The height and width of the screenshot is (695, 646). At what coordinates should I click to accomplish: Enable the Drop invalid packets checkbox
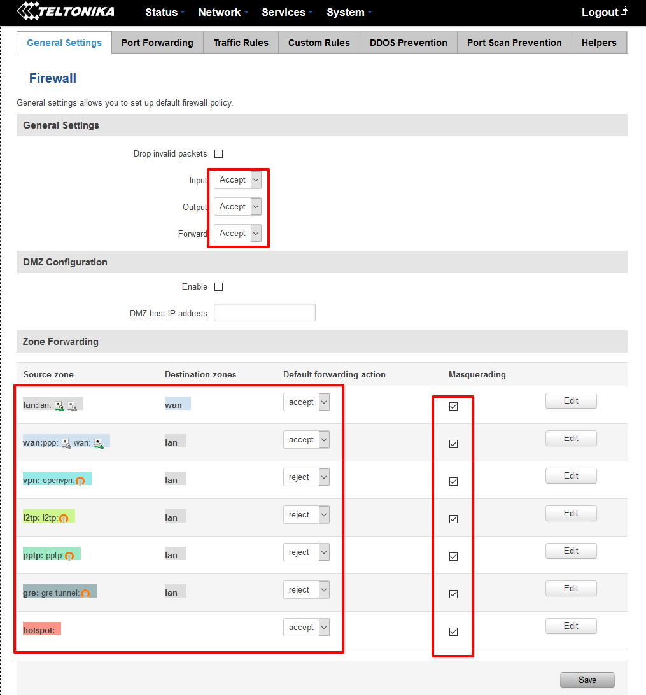pyautogui.click(x=219, y=153)
